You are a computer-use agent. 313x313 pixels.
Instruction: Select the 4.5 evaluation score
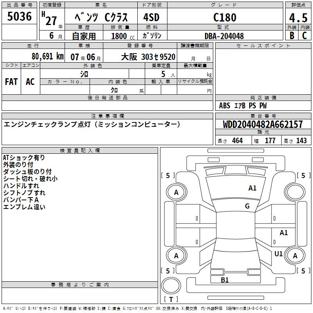298,17
